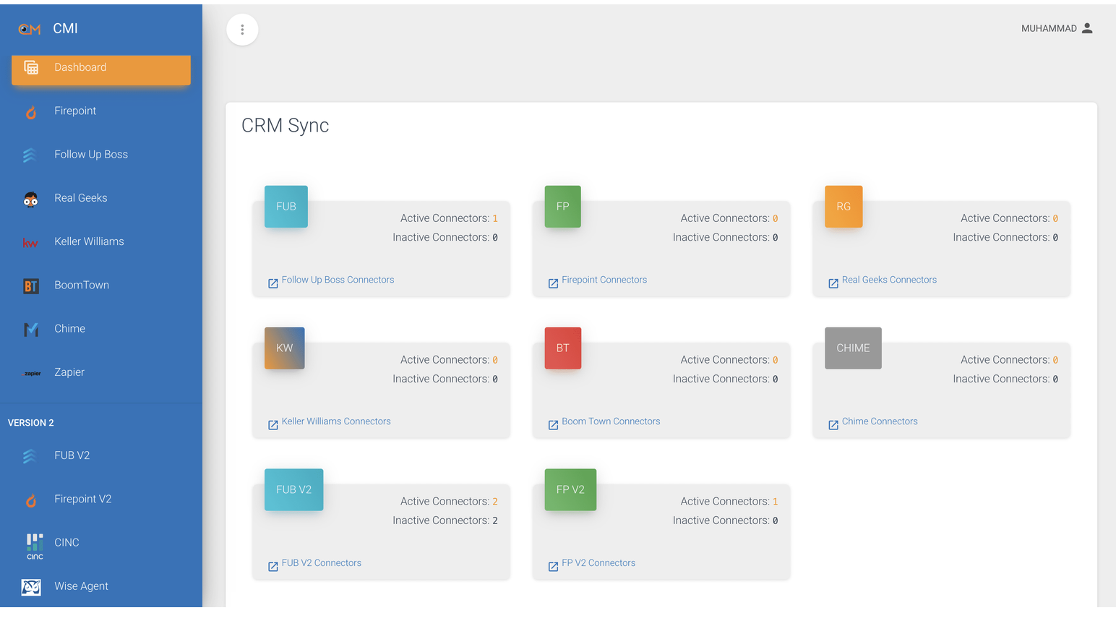Open the Chime Connectors link

tap(880, 421)
